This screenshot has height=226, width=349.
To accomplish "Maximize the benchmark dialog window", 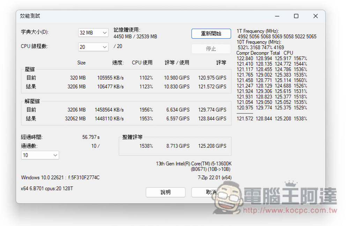I will tap(296, 16).
